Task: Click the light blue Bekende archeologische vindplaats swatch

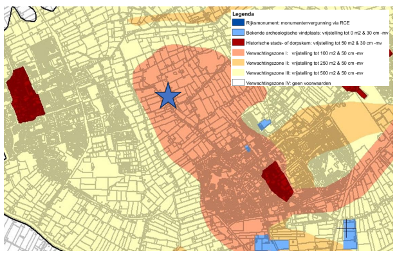Action: pyautogui.click(x=238, y=33)
